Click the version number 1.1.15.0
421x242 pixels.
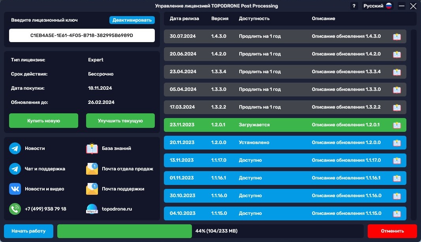click(x=219, y=213)
